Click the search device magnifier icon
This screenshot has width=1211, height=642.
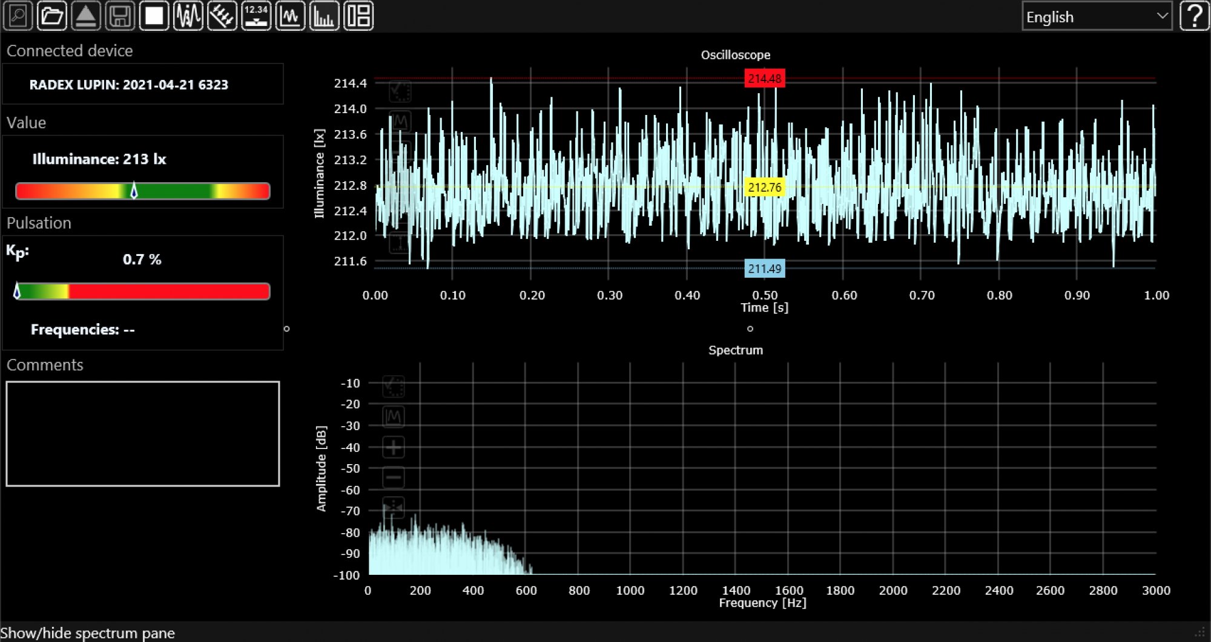[18, 16]
